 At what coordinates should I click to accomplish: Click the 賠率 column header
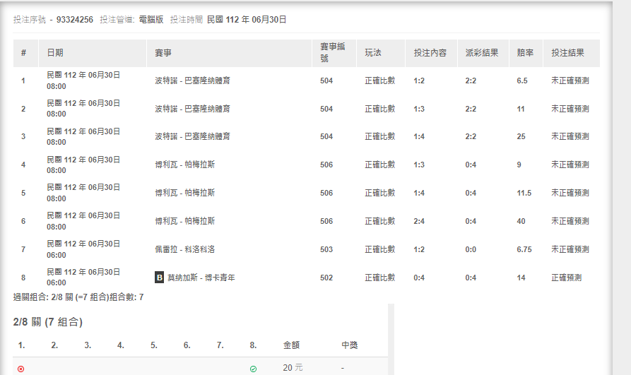(525, 53)
